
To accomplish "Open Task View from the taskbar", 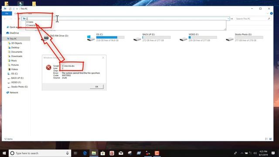I will (x=75, y=153).
